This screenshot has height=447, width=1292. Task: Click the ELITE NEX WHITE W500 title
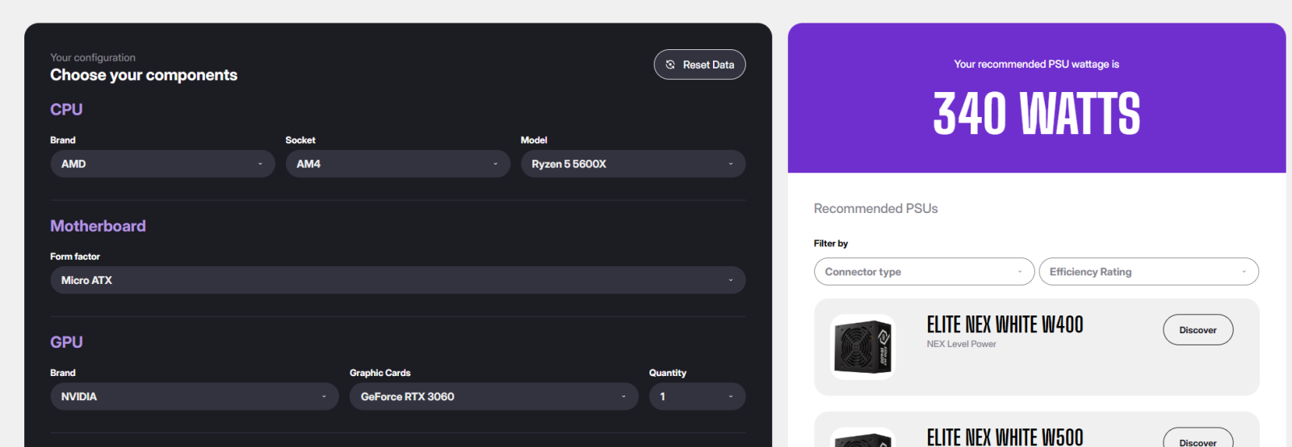[x=1005, y=437]
